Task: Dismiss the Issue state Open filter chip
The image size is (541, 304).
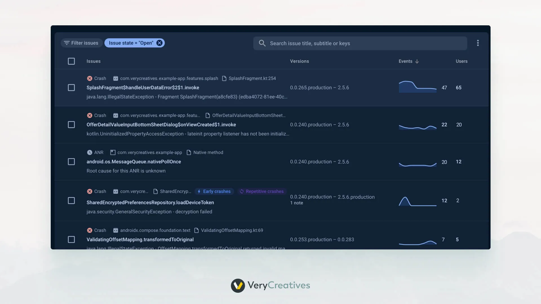Action: pyautogui.click(x=159, y=43)
